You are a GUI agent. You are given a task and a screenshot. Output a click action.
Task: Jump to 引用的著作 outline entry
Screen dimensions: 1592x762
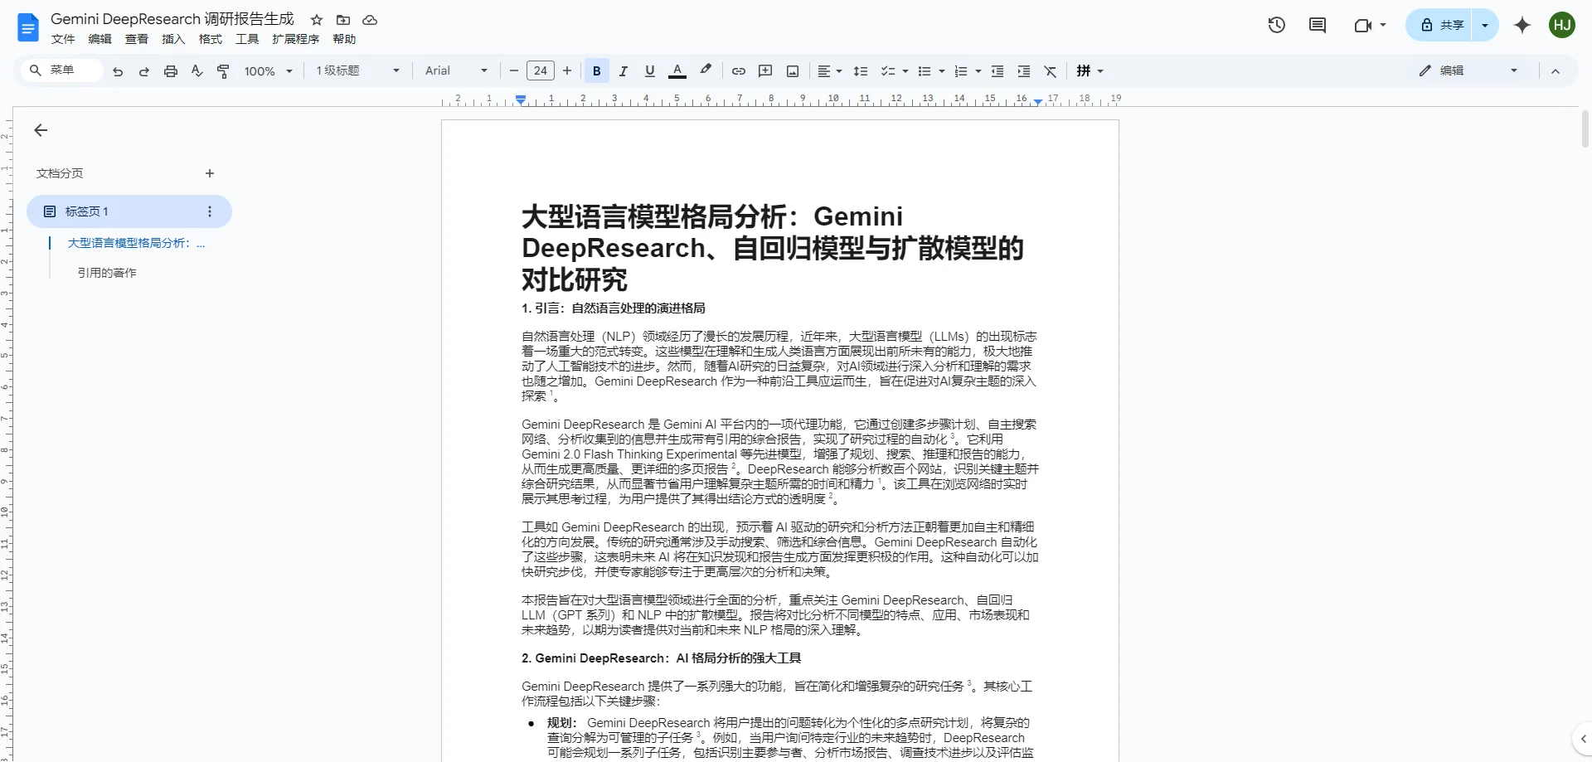[x=107, y=273]
